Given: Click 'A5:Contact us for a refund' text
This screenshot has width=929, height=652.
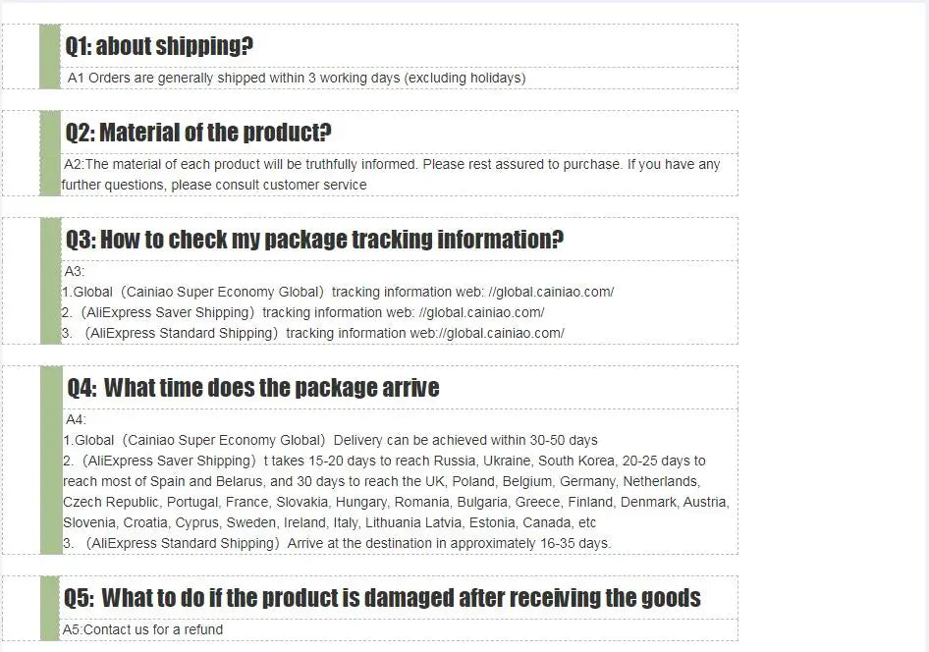Looking at the screenshot, I should [x=142, y=629].
